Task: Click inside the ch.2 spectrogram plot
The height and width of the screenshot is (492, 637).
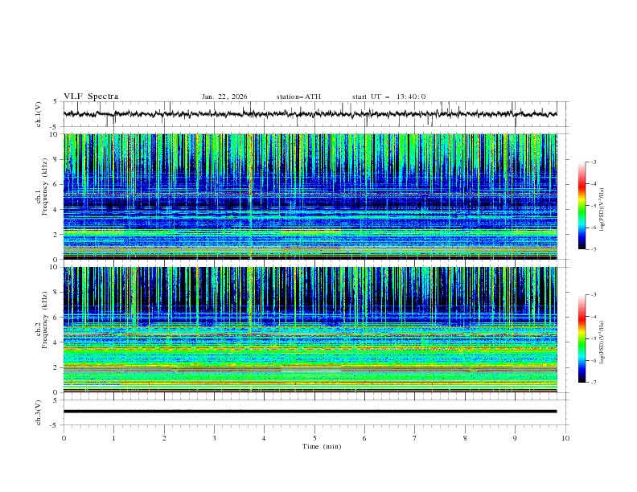Action: pyautogui.click(x=314, y=329)
